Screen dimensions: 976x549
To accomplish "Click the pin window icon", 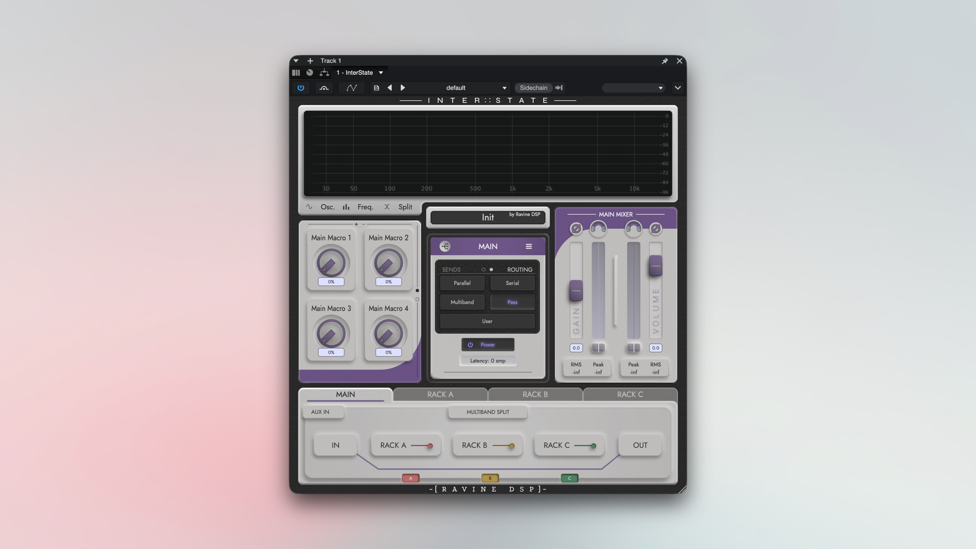I will 664,61.
